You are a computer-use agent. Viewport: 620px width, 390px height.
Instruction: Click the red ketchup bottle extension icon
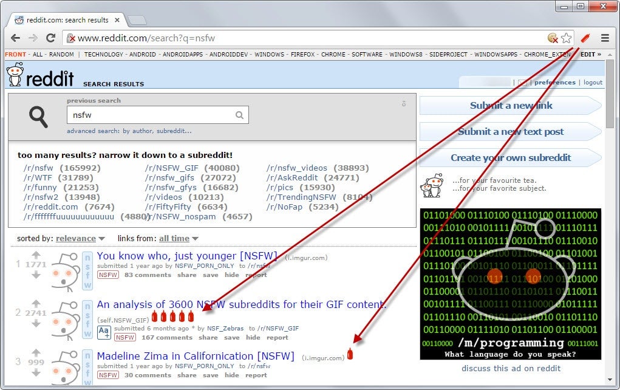point(585,38)
